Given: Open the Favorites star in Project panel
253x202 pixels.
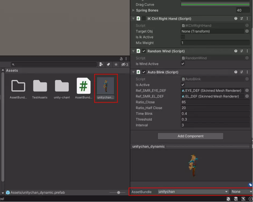Looking at the screenshot, I should 116,65.
